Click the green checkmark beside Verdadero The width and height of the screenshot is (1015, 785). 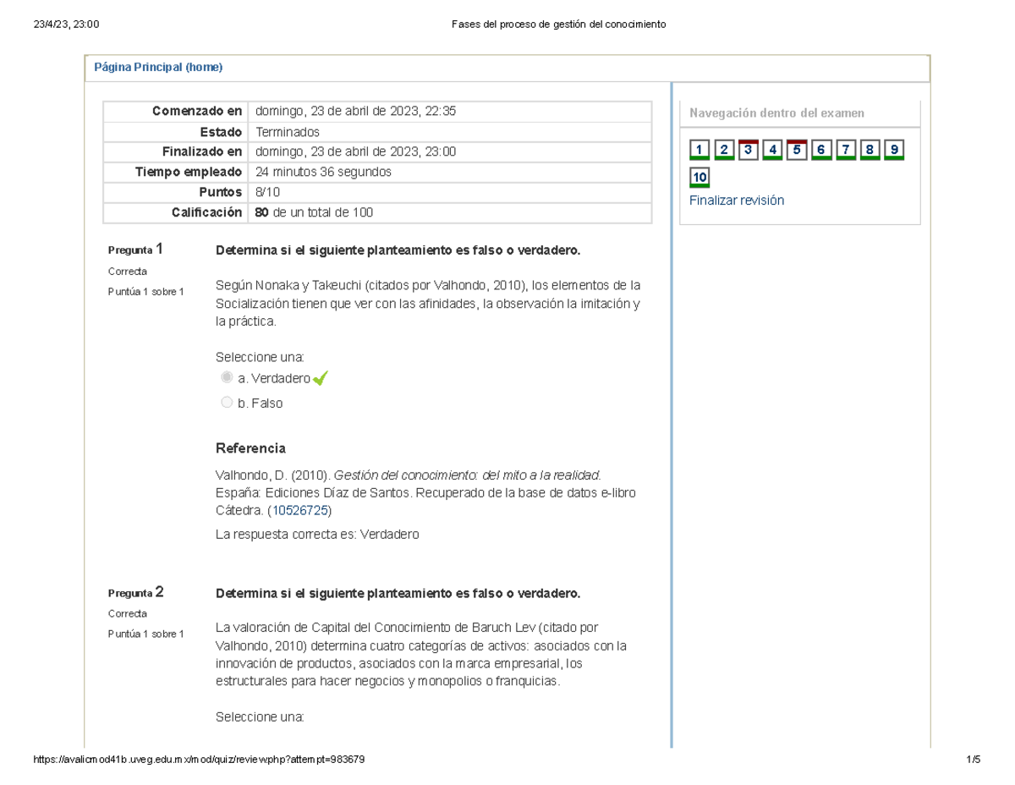[x=320, y=379]
